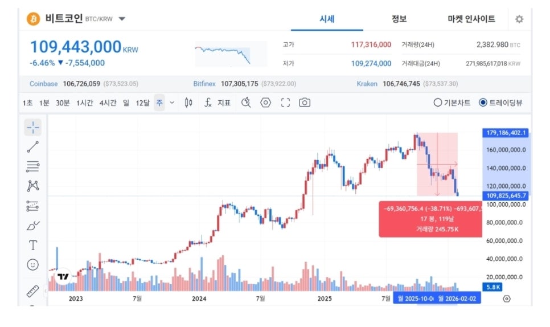Image resolution: width=550 pixels, height=327 pixels.
Task: Select the 기본차트 radio option
Action: click(452, 103)
